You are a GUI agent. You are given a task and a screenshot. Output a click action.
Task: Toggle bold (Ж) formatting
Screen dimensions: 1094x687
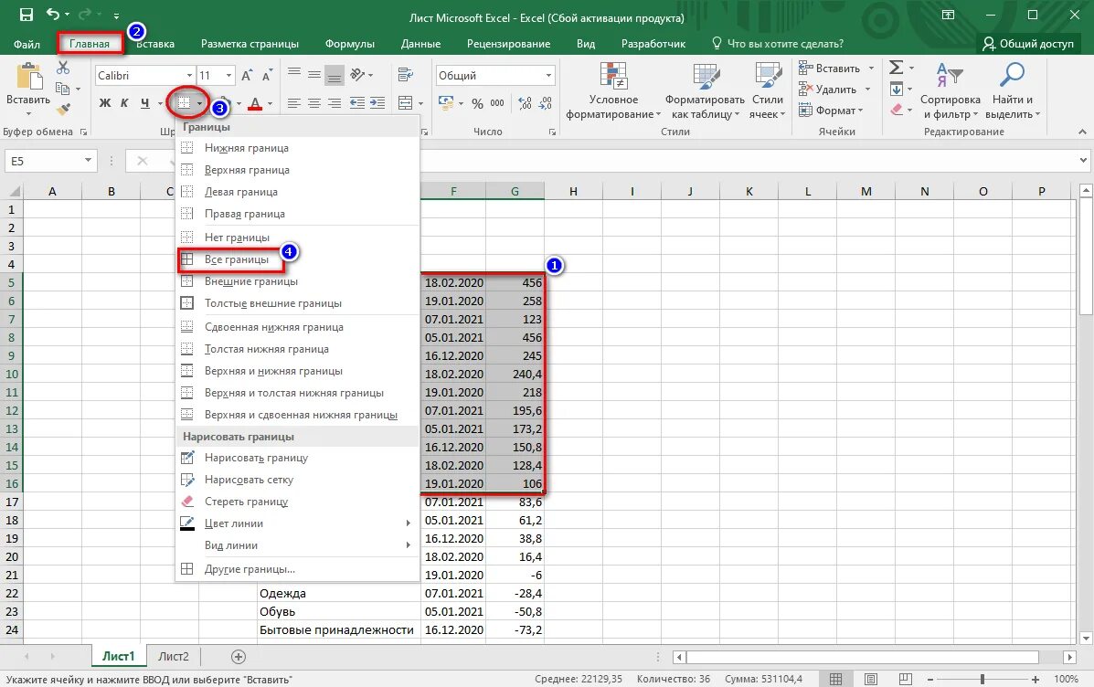(105, 103)
